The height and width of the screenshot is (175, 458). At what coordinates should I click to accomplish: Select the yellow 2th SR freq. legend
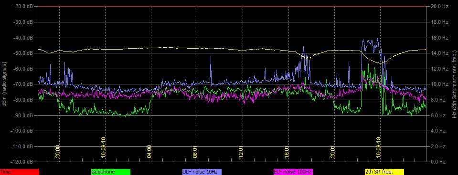point(384,172)
